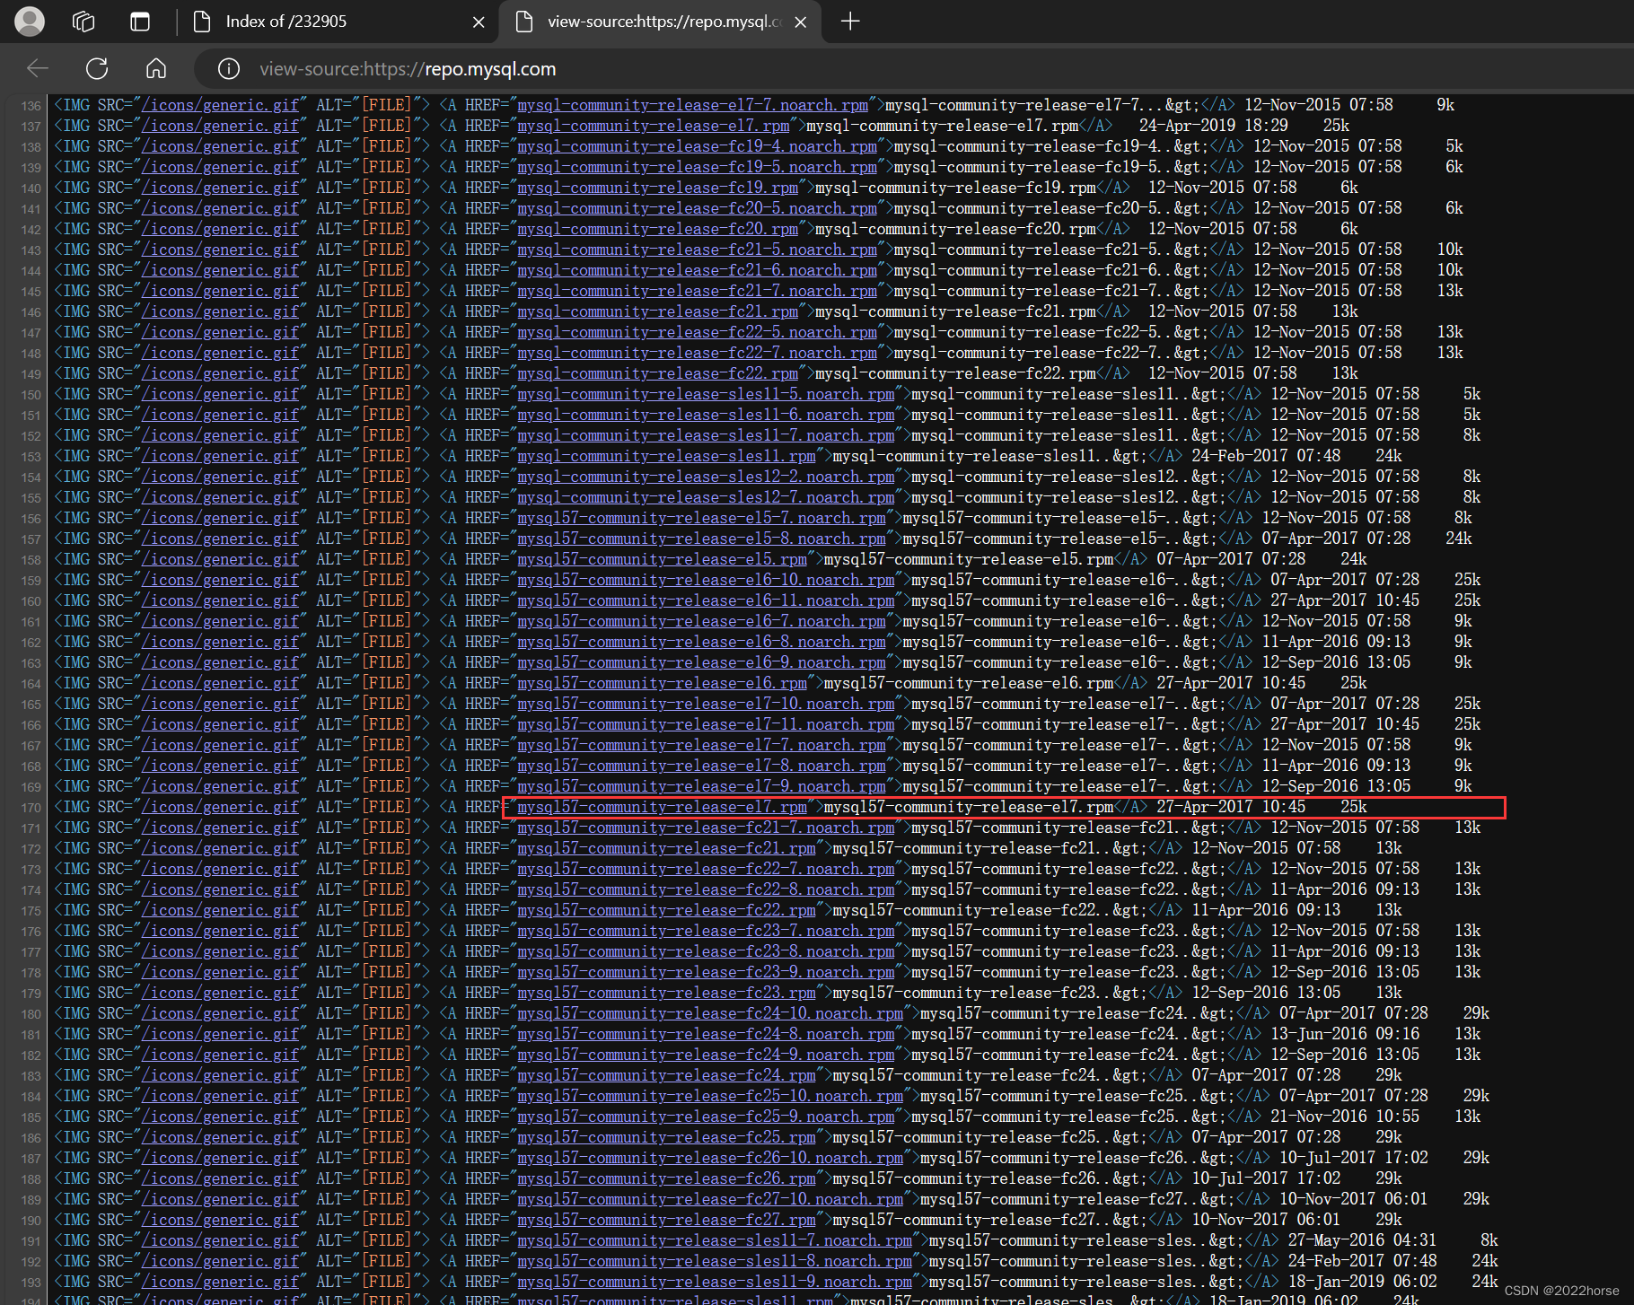Open link mysql57-community-release-fc26-10.noarch.rpm
1634x1305 pixels.
(x=711, y=1158)
